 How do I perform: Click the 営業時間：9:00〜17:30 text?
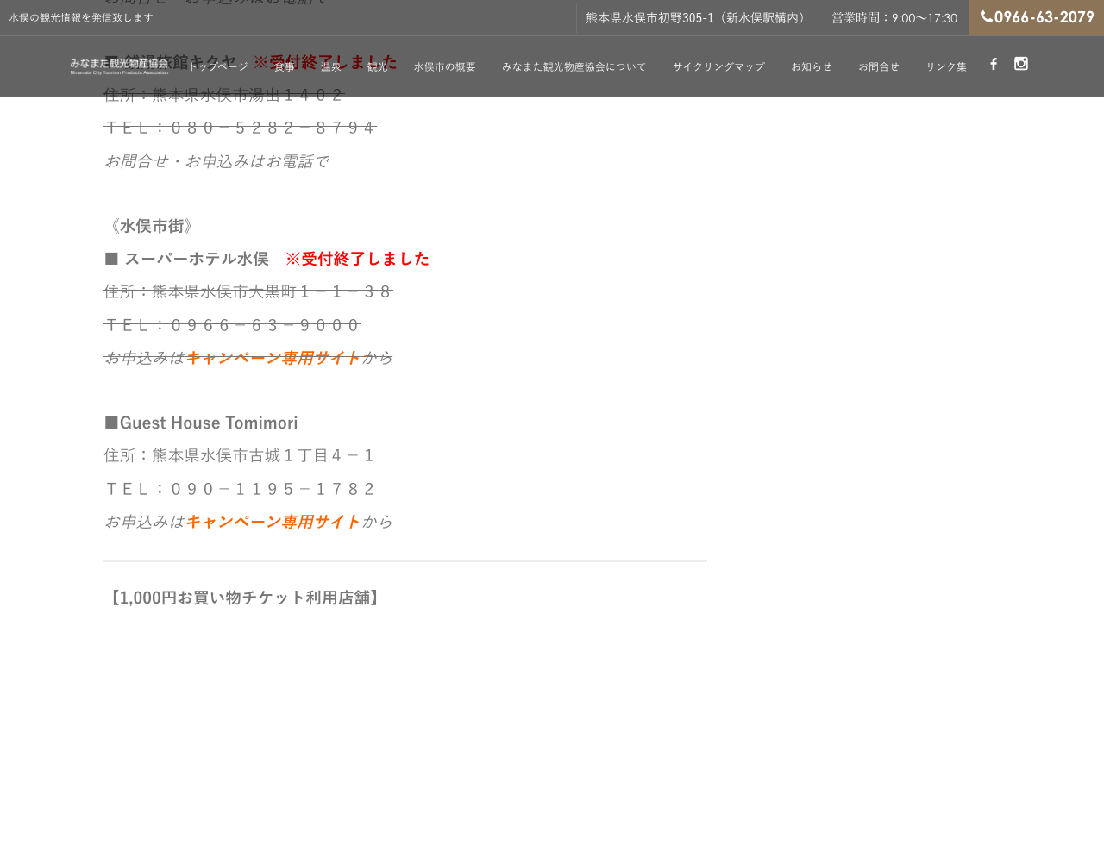point(894,17)
